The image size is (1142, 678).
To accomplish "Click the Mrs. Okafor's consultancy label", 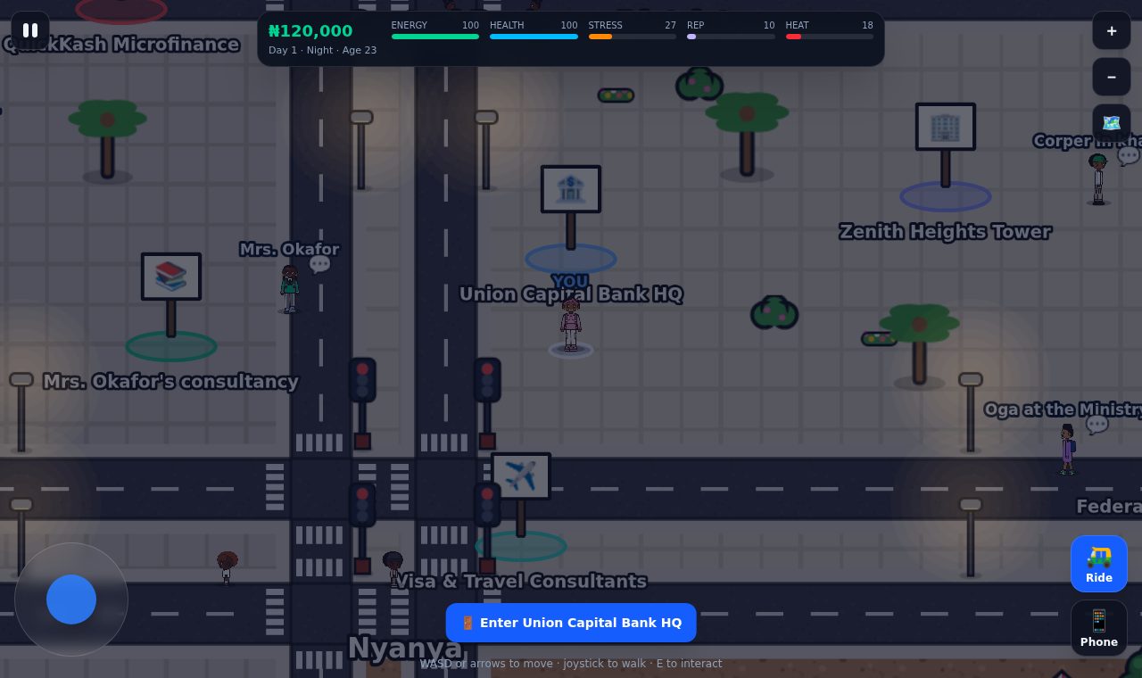I will (171, 382).
